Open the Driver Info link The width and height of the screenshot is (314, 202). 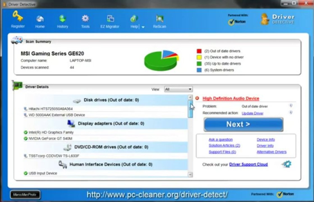[x=265, y=146]
